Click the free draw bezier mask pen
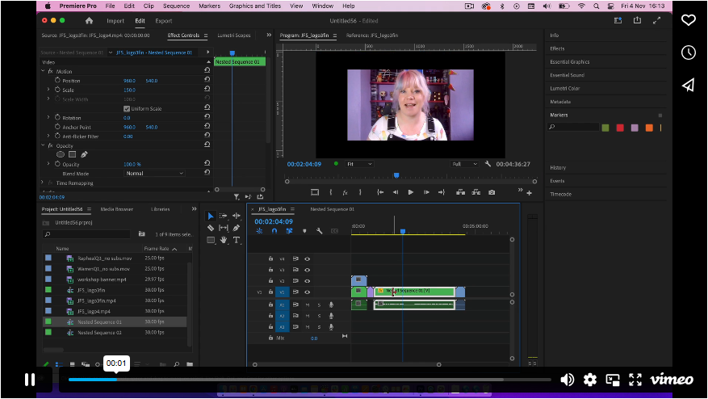The width and height of the screenshot is (708, 399). coord(84,154)
